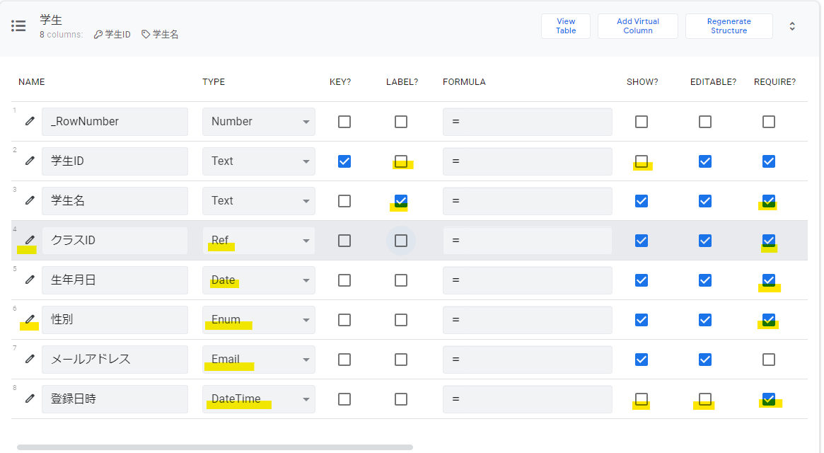Click the FORMULA column header

pos(464,82)
